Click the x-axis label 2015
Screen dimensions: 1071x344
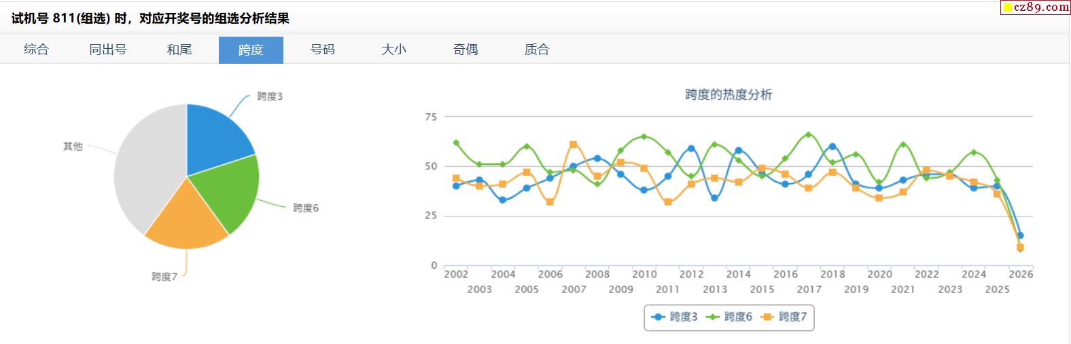762,289
